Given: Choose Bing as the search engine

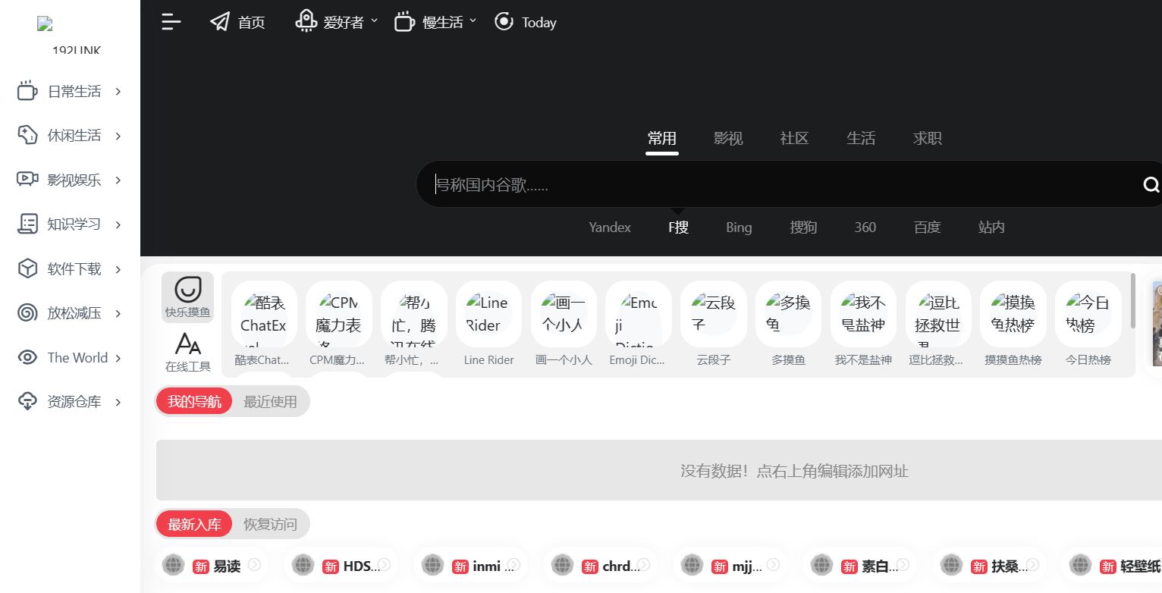Looking at the screenshot, I should pos(738,227).
